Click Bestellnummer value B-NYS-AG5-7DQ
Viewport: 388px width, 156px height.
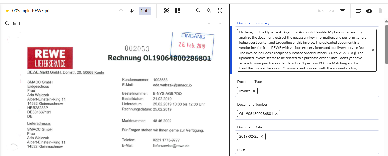[167, 94]
